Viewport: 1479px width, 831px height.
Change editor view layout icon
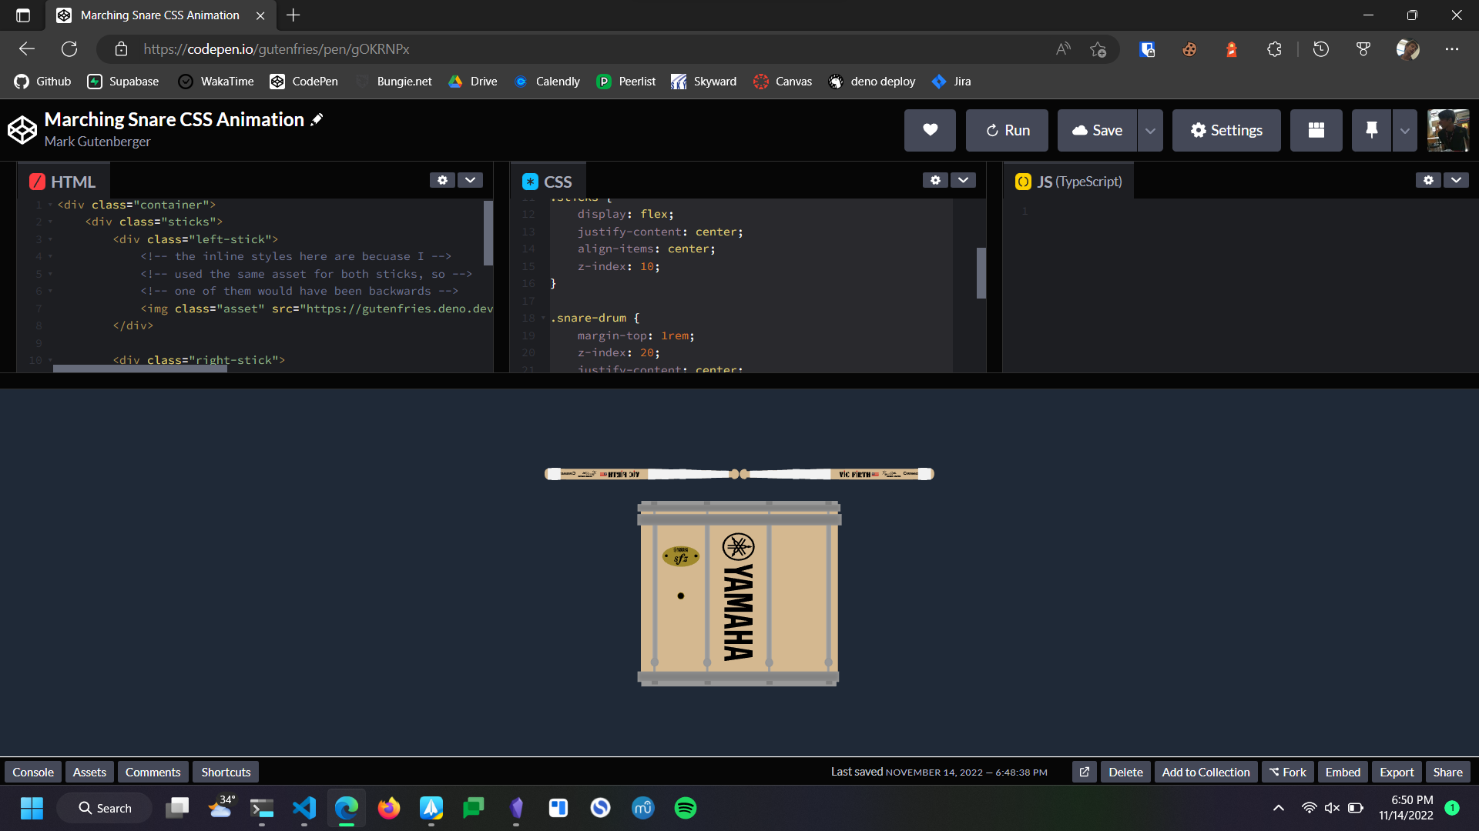[1316, 130]
